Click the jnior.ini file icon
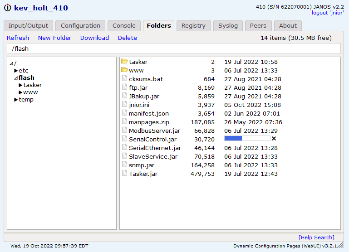The height and width of the screenshot is (252, 349). [125, 105]
